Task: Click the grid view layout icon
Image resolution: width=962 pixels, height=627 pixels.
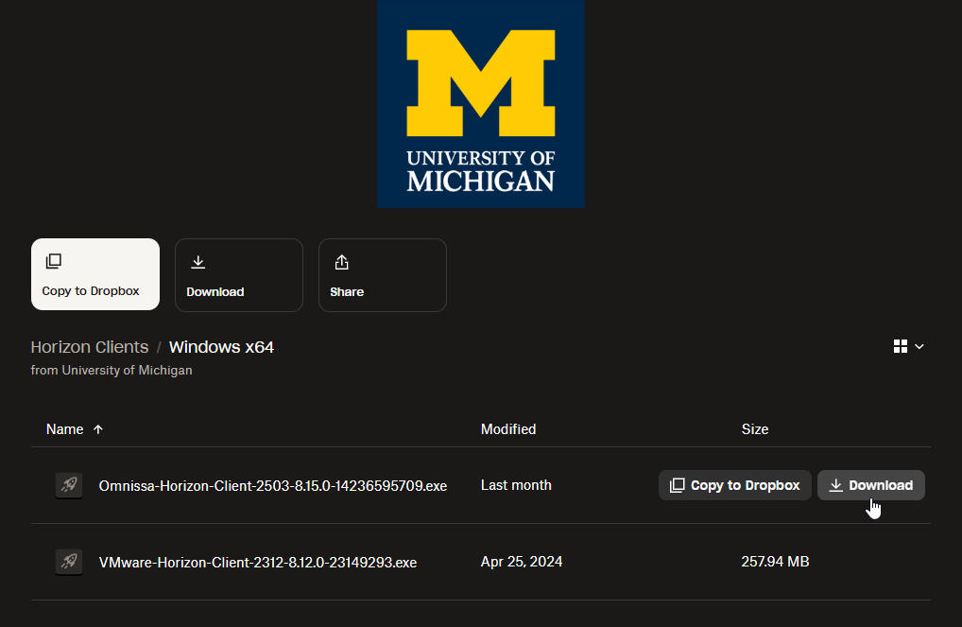Action: 900,347
